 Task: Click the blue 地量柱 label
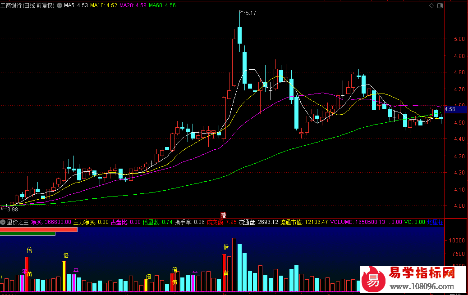click(x=435, y=222)
